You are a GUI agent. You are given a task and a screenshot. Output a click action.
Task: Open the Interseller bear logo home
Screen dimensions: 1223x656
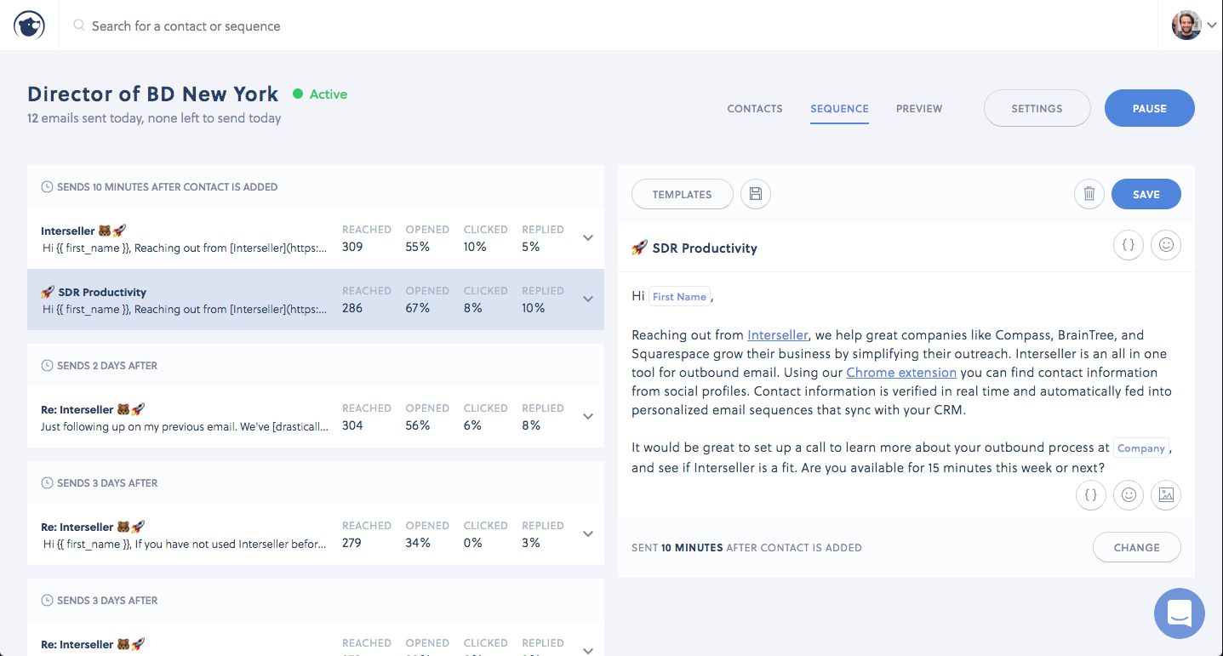pos(29,26)
